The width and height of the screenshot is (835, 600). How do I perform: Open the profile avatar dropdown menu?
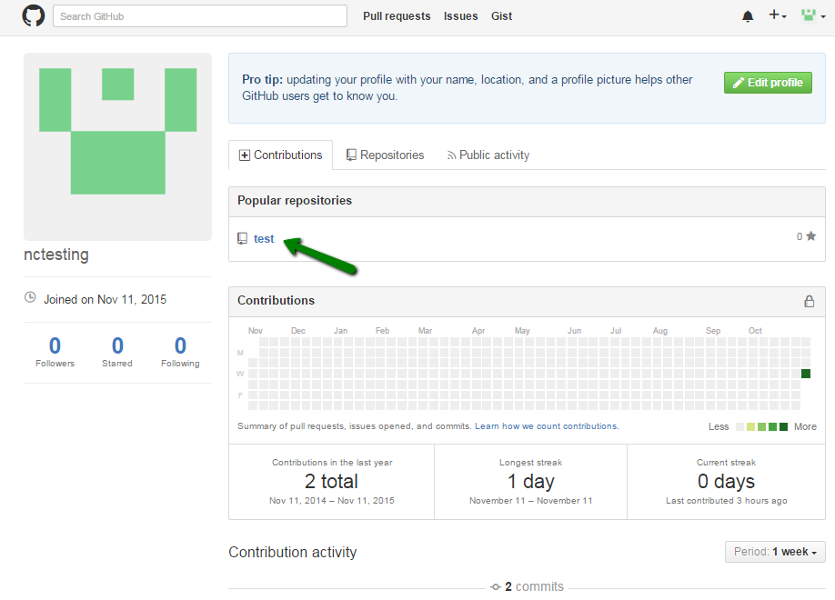810,15
